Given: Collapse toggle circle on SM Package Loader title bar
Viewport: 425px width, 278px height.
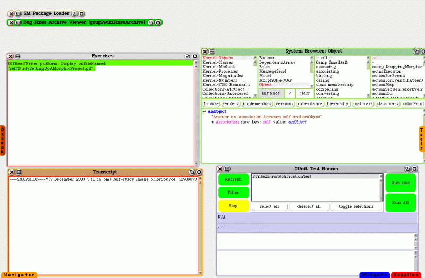Looking at the screenshot, I should 82,14.
